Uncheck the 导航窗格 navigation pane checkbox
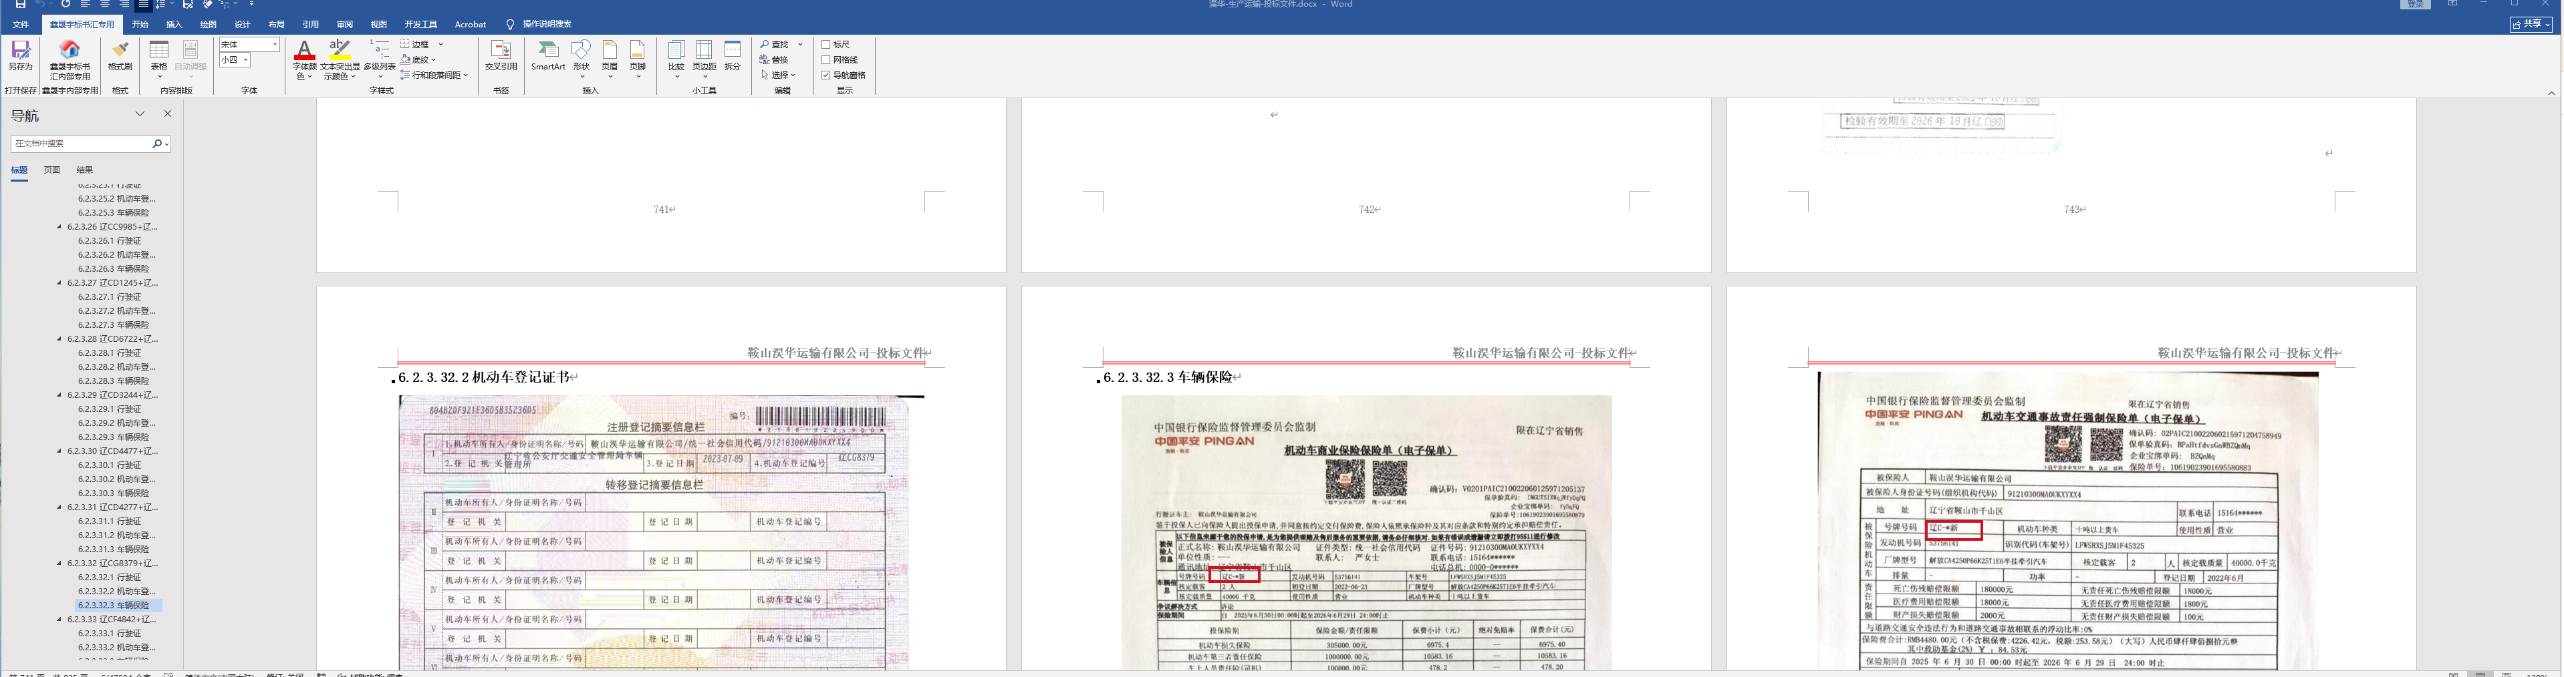 [826, 75]
